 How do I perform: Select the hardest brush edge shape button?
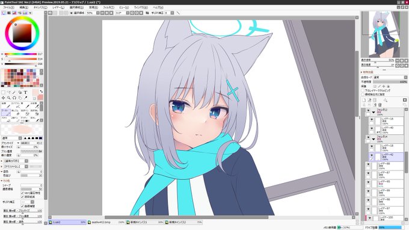pyautogui.click(x=40, y=138)
